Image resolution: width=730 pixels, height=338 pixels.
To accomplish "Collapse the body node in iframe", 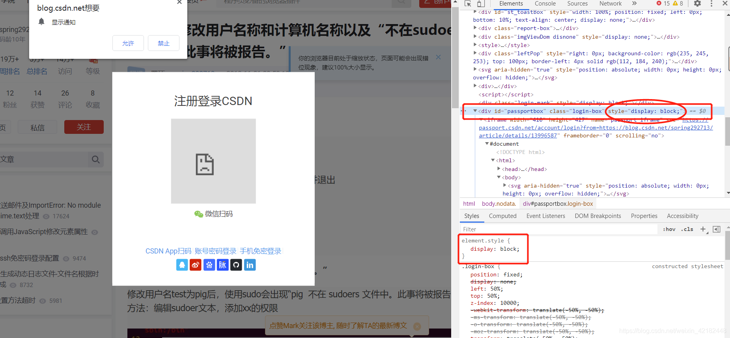I will (x=499, y=177).
